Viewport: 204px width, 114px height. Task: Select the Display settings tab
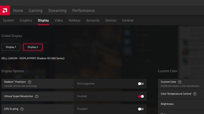[x=43, y=20]
